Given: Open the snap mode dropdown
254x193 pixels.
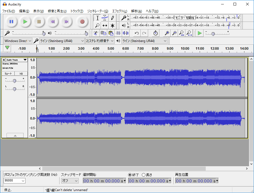Looking at the screenshot, I should 69,180.
